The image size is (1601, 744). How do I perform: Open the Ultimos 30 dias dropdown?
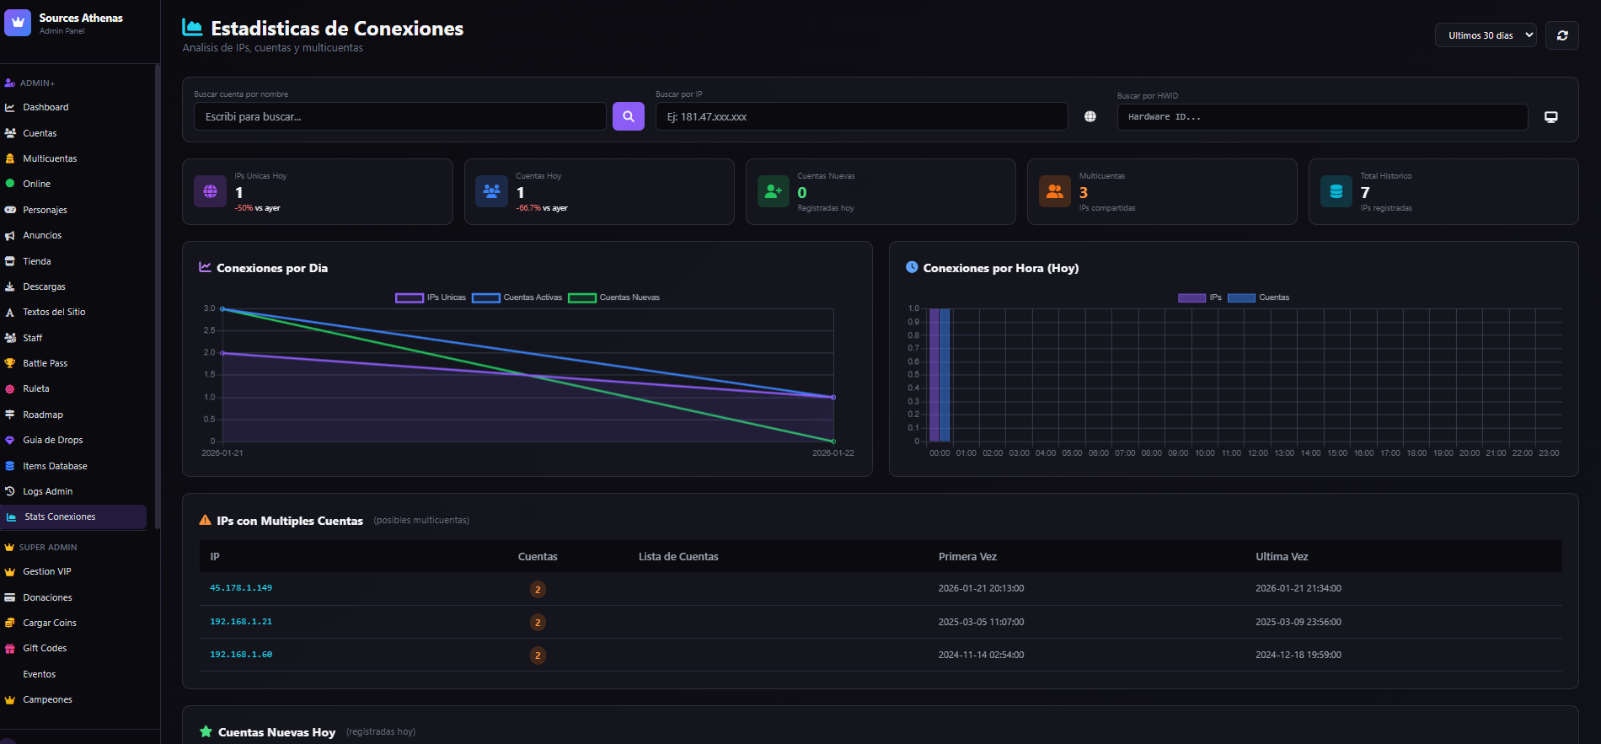(1485, 35)
